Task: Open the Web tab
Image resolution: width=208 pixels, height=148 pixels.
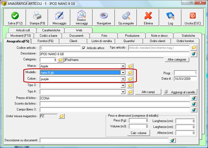Action: (x=79, y=30)
